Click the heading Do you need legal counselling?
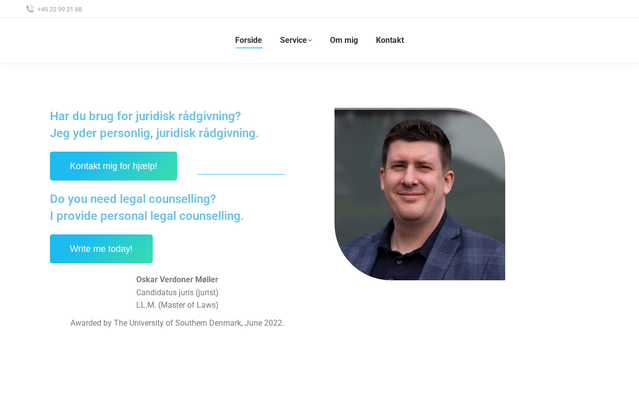The width and height of the screenshot is (639, 399). (133, 199)
